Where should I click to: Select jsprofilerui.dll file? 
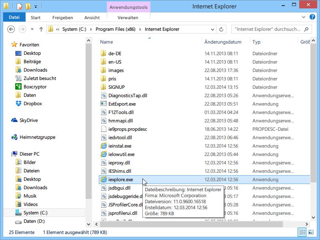coord(123,213)
